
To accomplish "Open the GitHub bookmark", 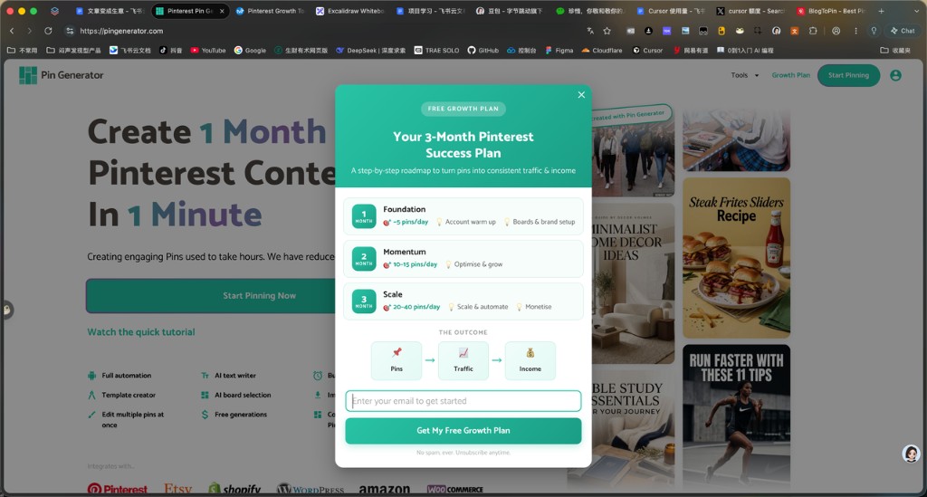I will tap(483, 50).
